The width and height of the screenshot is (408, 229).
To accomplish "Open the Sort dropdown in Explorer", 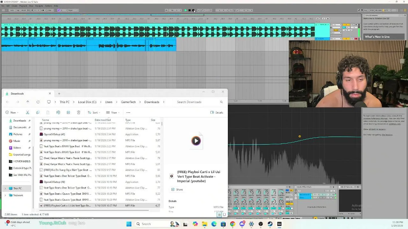I will [94, 112].
